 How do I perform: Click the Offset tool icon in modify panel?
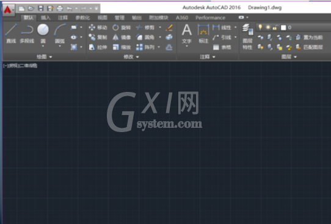[169, 47]
